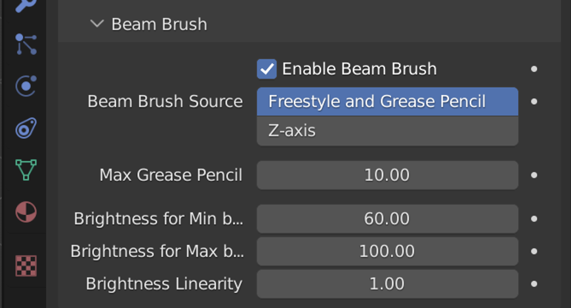Click the Brightness Linearity value field
Screen dimensions: 571x308
[x=387, y=284]
